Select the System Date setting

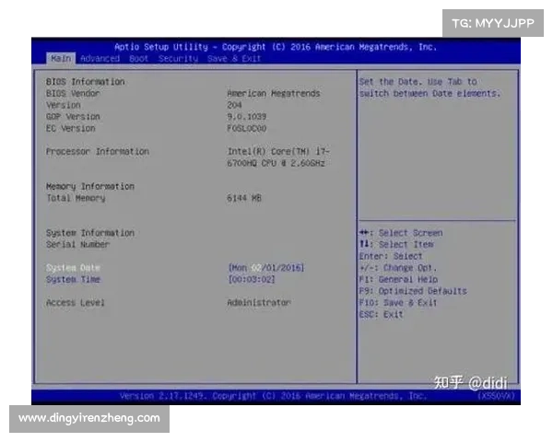[73, 268]
